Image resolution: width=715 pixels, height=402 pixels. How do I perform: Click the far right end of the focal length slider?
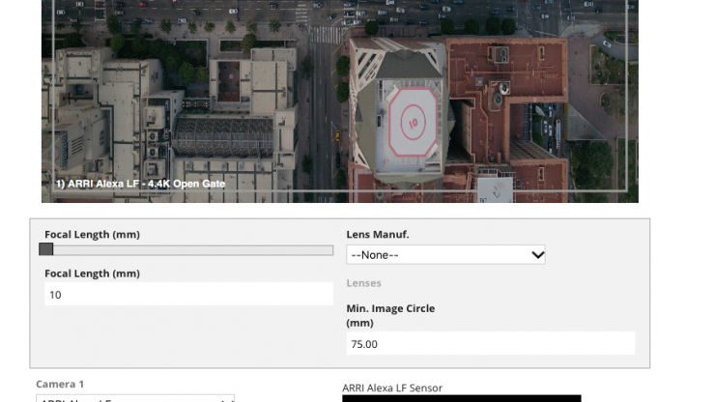(x=329, y=250)
